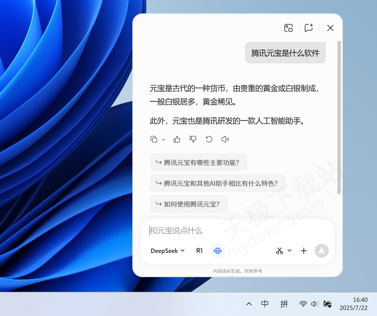Add an attachment with the plus icon
Screen dimensions: 377x316
[304, 251]
